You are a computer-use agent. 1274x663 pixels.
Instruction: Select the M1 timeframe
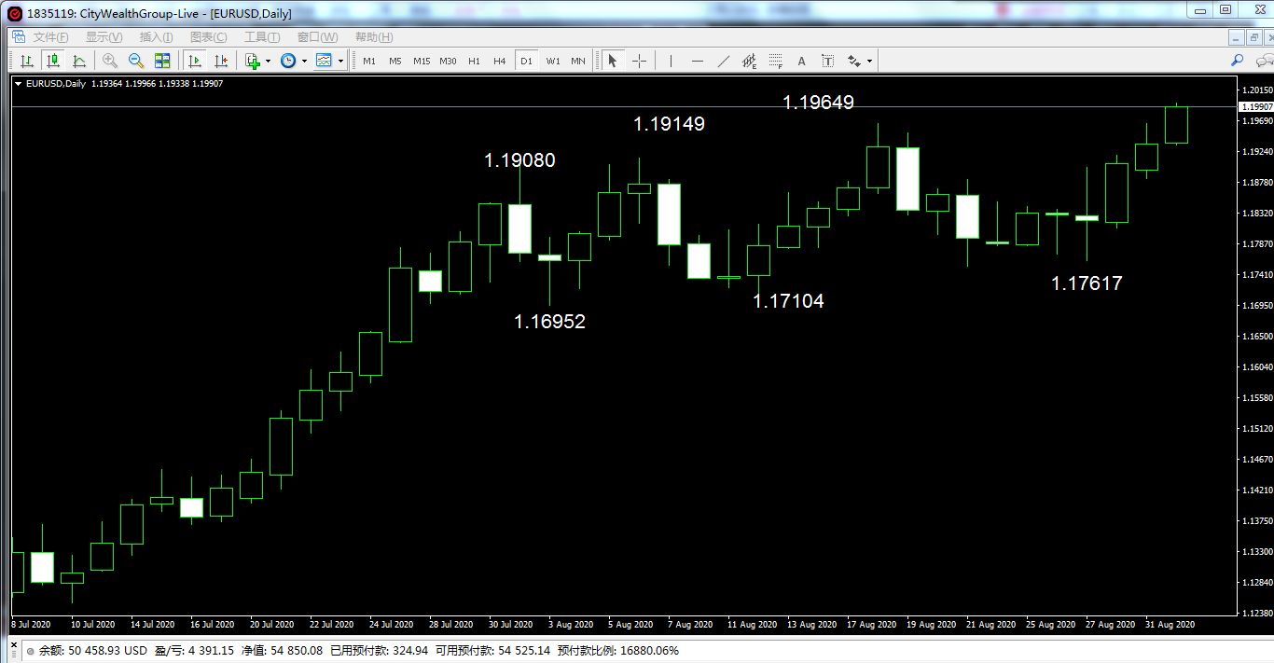[x=369, y=61]
